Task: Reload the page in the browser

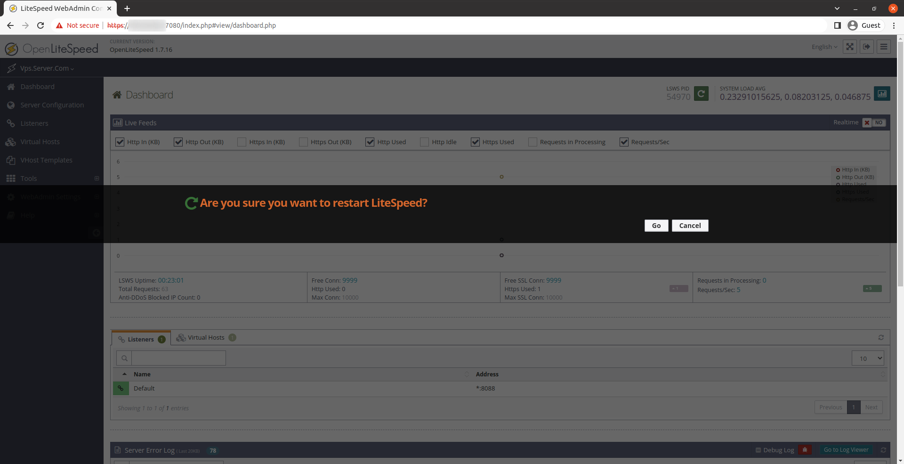Action: click(40, 25)
